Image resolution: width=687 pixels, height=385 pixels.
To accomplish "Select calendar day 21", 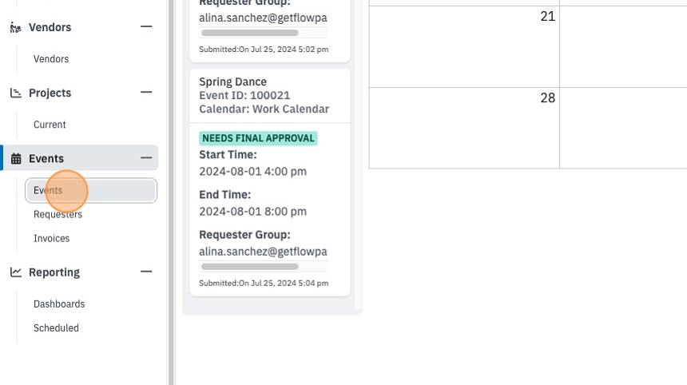I will click(464, 46).
